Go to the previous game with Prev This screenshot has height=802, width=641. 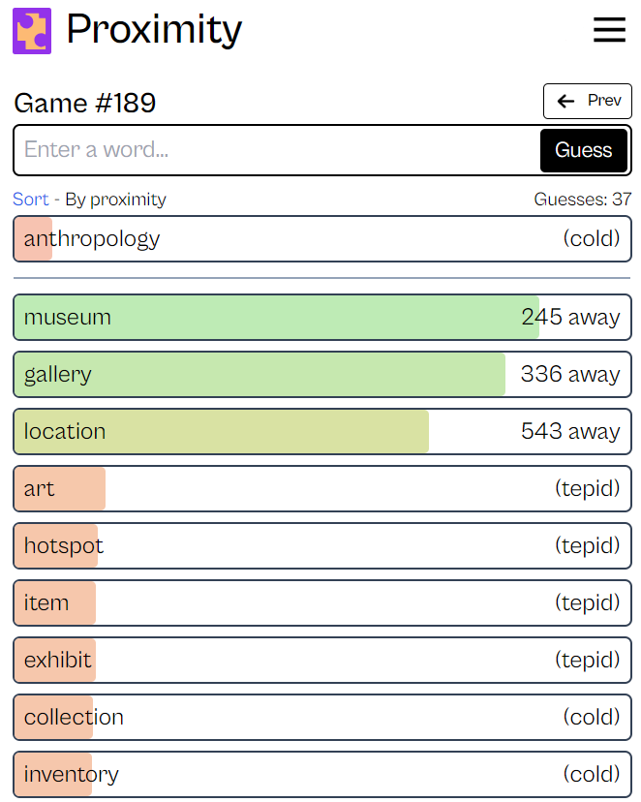588,101
